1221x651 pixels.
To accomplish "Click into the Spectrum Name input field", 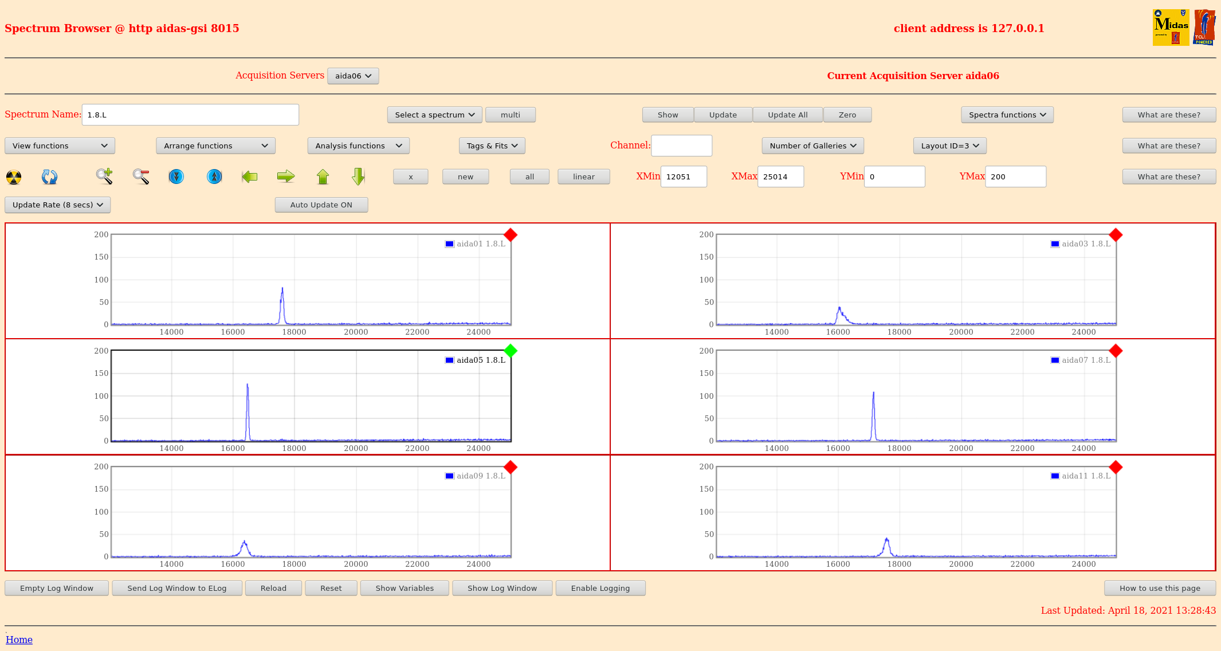I will coord(190,115).
